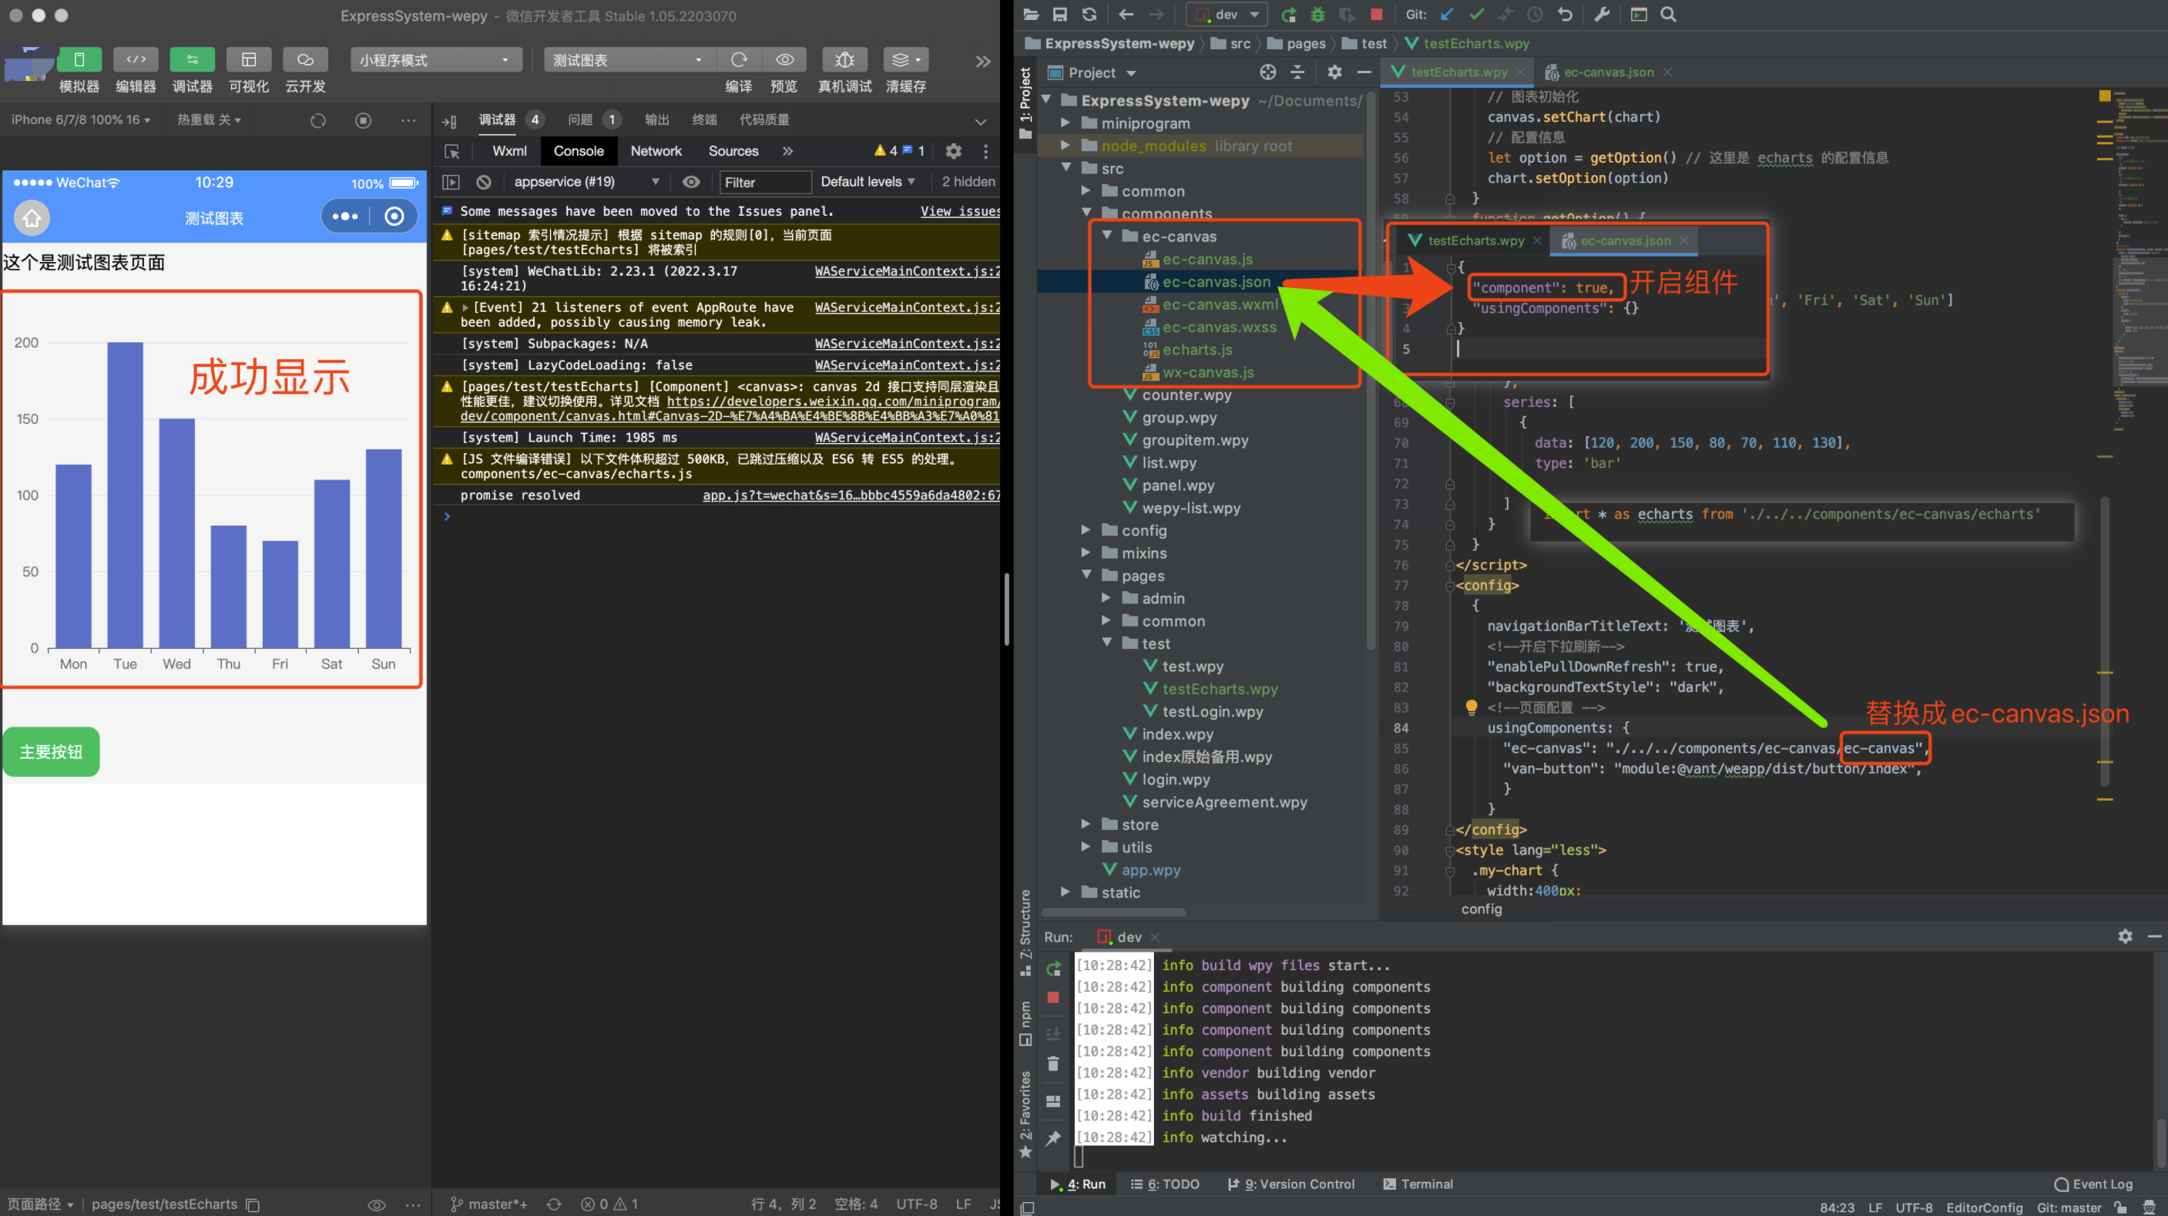The height and width of the screenshot is (1216, 2168).
Task: Open the hot reload (热重载) dropdown
Action: coord(209,120)
